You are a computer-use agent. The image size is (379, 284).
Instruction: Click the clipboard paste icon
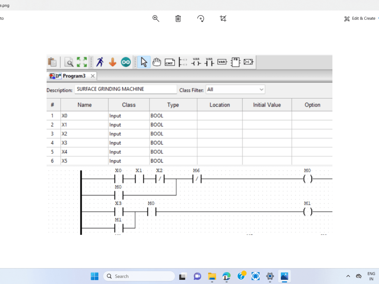(x=53, y=62)
